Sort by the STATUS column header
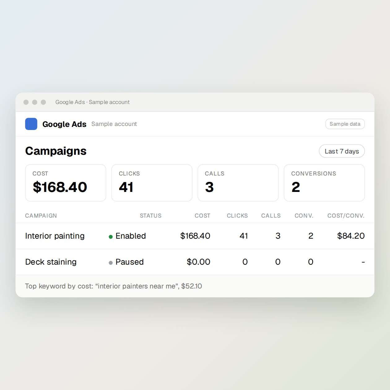The width and height of the screenshot is (390, 390). tap(150, 216)
